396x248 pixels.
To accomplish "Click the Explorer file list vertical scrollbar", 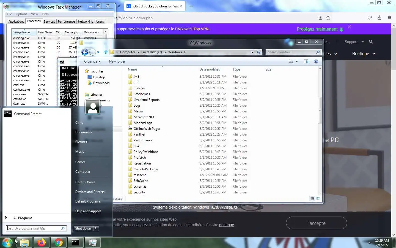I will tap(320, 110).
